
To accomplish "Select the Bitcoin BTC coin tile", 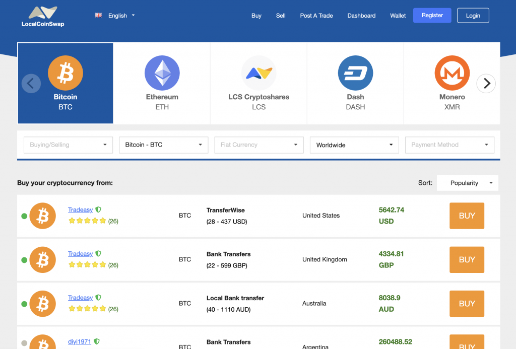I will 66,83.
